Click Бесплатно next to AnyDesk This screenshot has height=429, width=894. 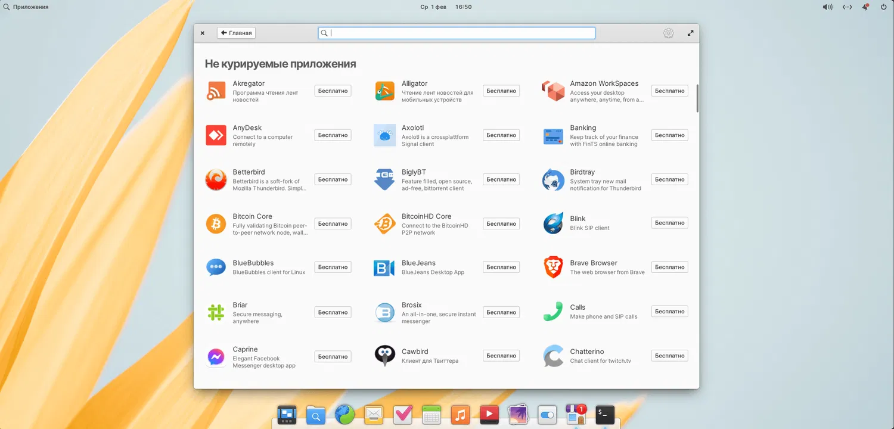coord(333,135)
